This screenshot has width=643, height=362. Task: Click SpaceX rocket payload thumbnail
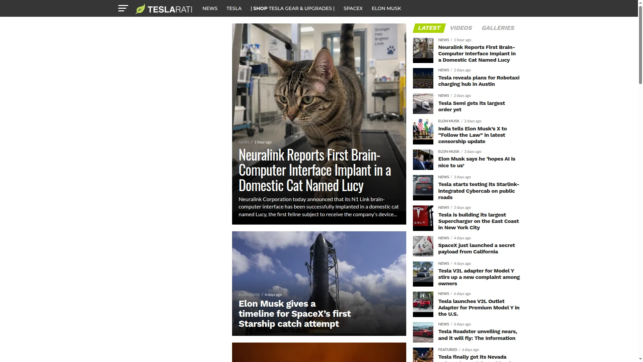(x=423, y=246)
